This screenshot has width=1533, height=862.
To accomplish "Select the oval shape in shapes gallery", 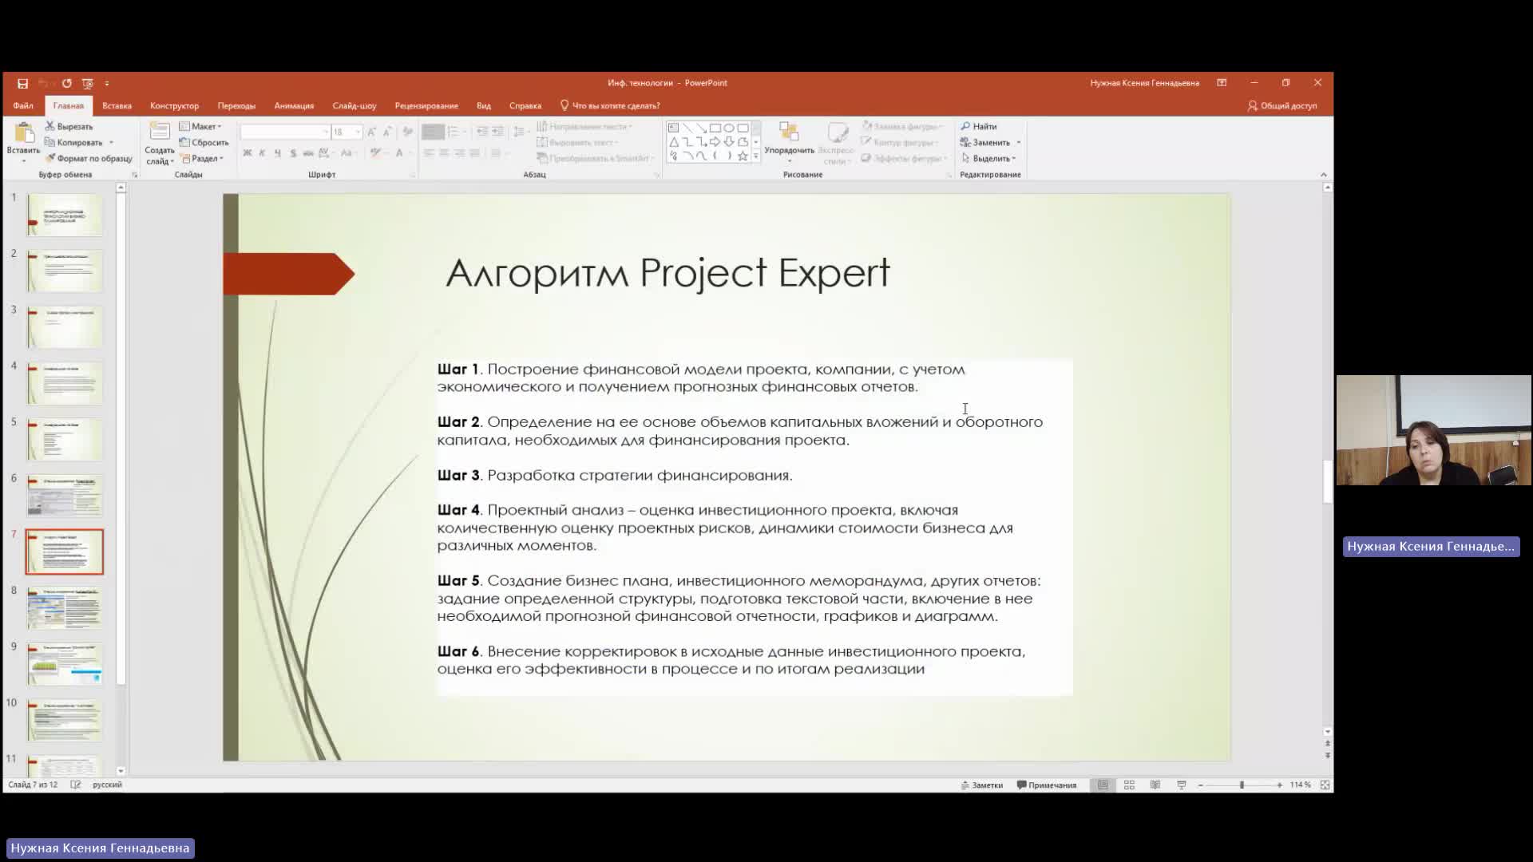I will pyautogui.click(x=729, y=128).
